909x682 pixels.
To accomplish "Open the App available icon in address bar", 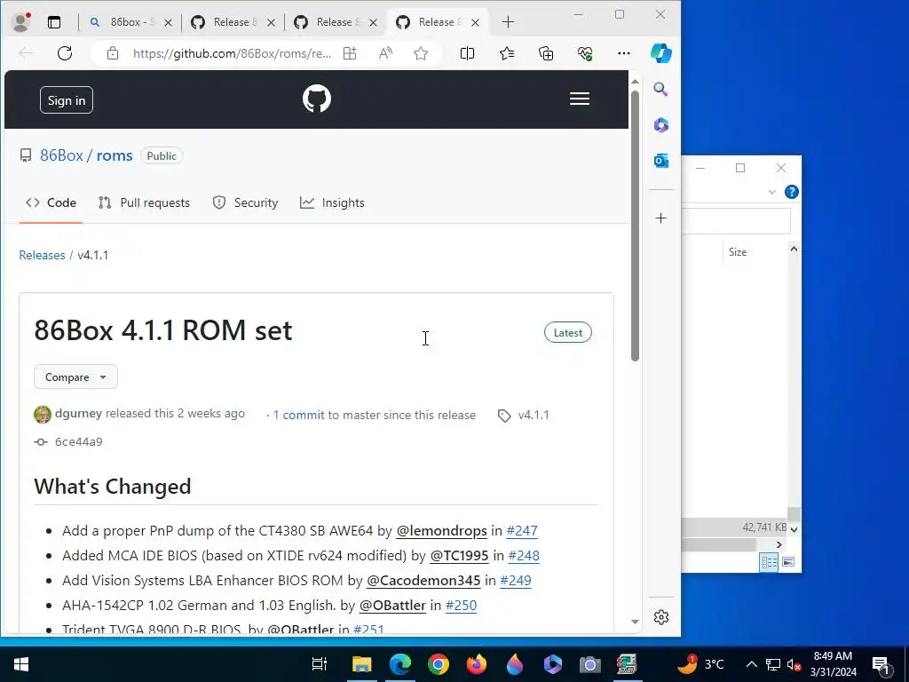I will [350, 53].
